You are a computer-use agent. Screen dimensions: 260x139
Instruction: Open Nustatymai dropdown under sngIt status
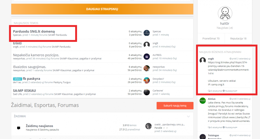click(x=230, y=91)
